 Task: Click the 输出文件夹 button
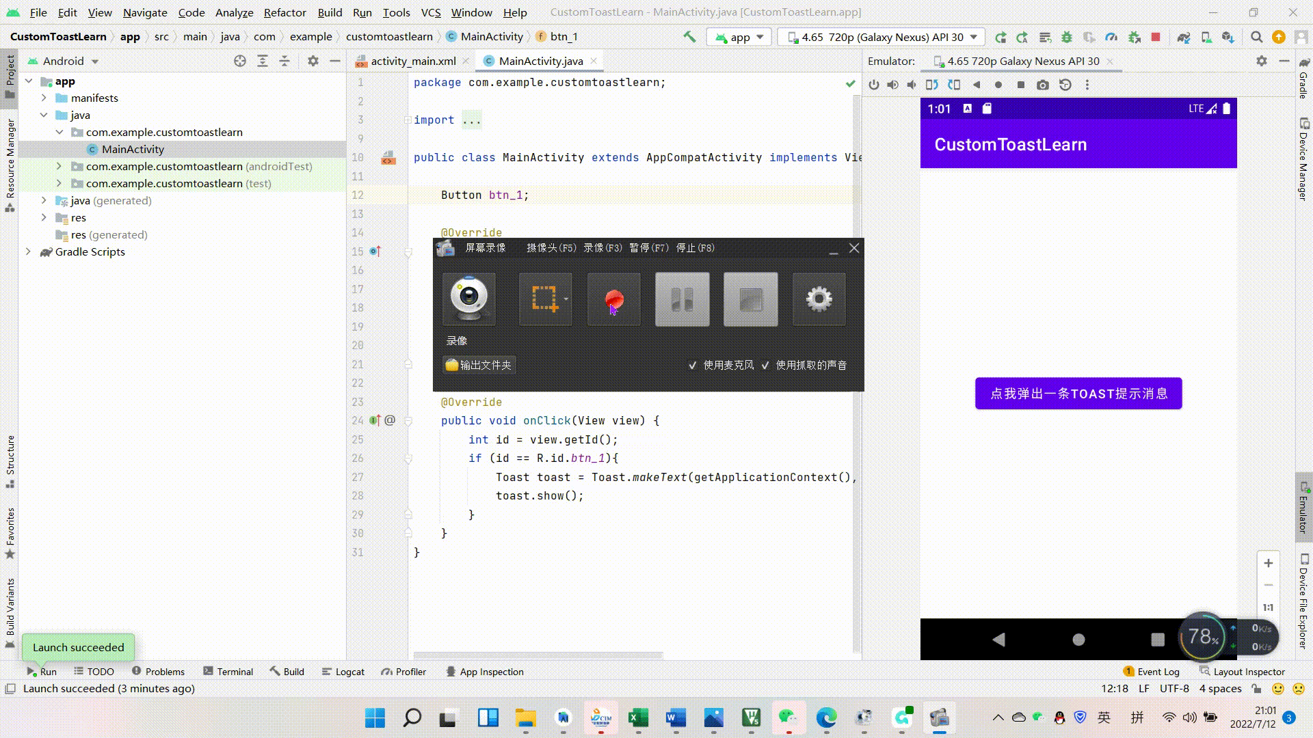(x=479, y=365)
